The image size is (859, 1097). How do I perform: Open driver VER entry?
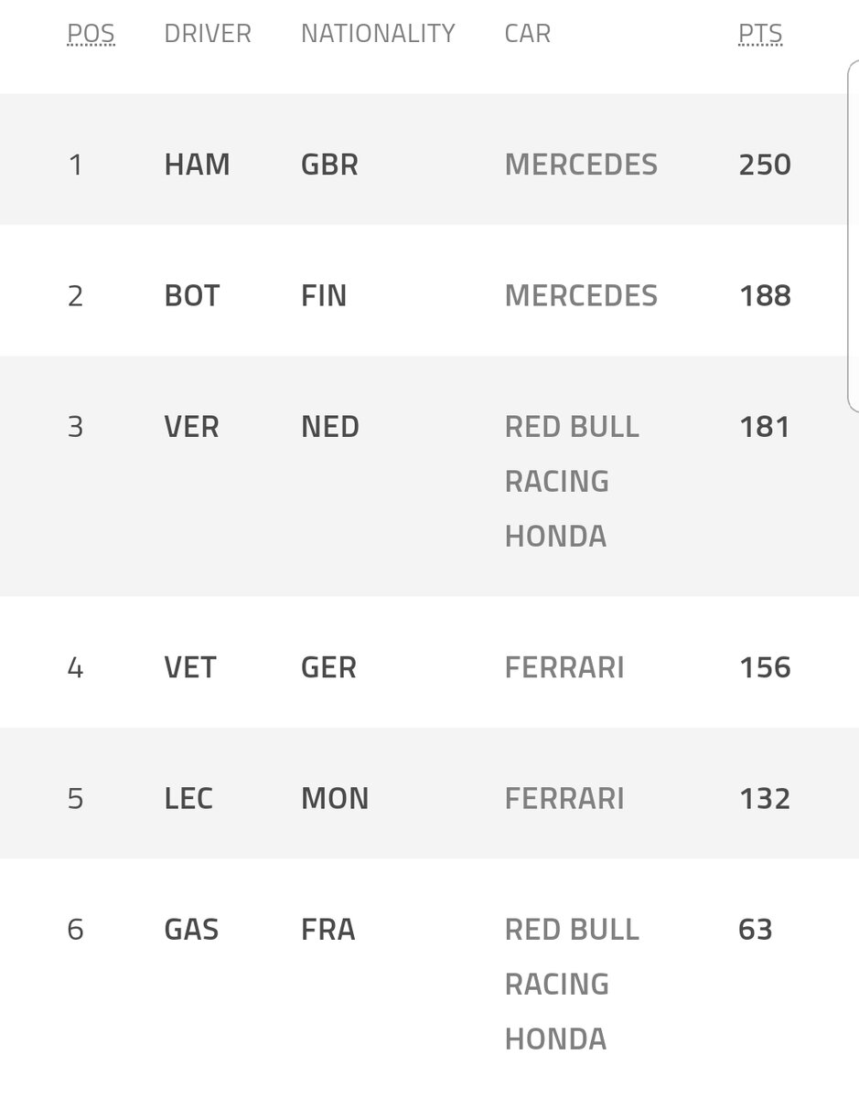click(192, 427)
